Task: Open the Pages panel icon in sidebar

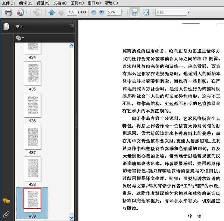Action: [x=6, y=27]
